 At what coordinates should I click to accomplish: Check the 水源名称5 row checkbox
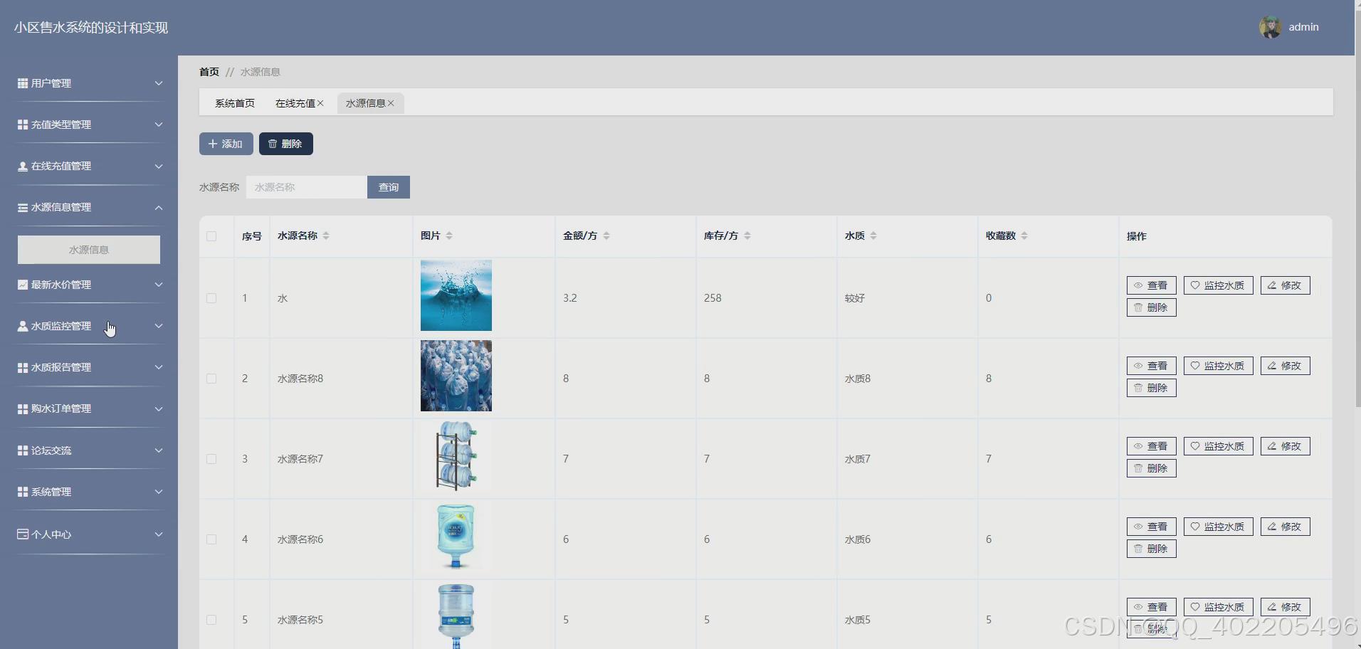pos(211,620)
